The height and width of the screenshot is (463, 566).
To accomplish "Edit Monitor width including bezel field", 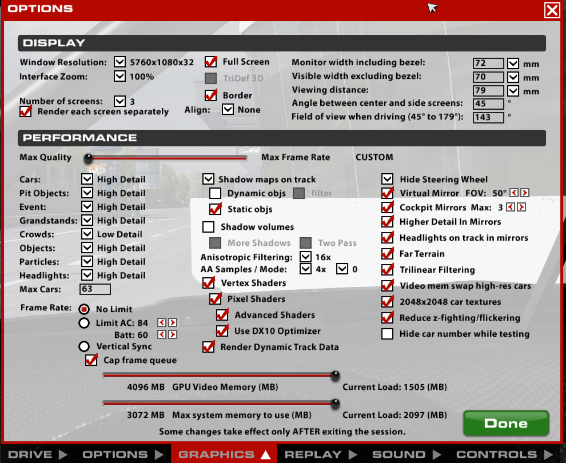I will point(488,63).
